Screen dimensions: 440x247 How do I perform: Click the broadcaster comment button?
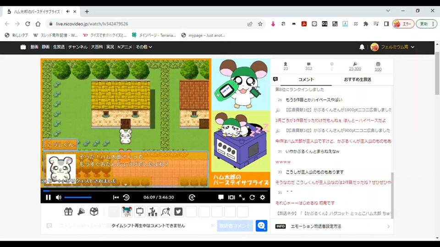tap(235, 226)
